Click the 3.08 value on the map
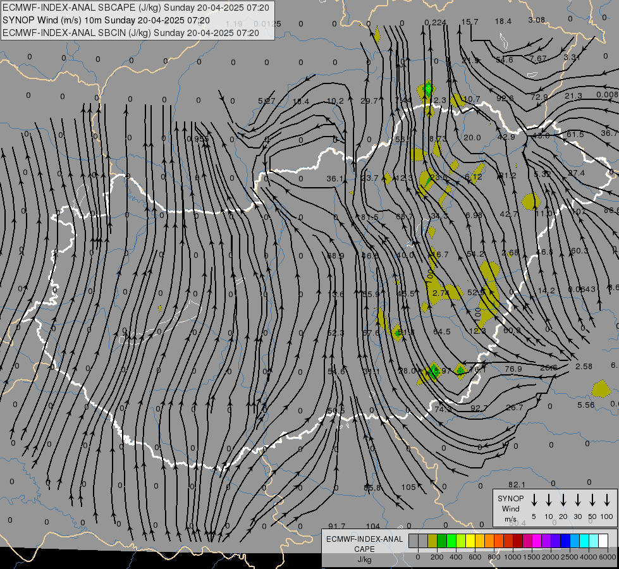The width and height of the screenshot is (619, 569). 537,20
